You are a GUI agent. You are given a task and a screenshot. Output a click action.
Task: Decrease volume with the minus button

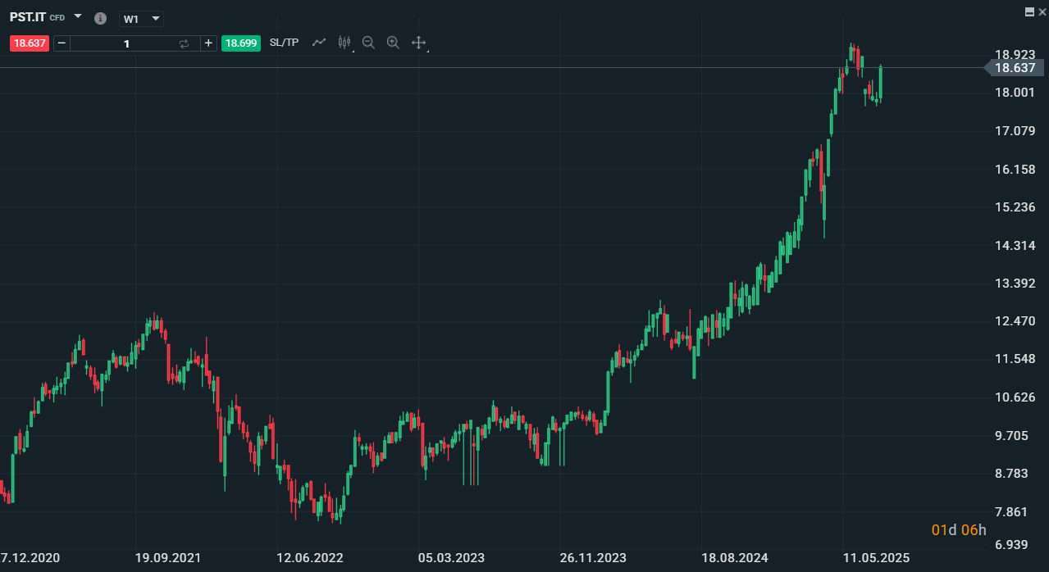coord(62,43)
